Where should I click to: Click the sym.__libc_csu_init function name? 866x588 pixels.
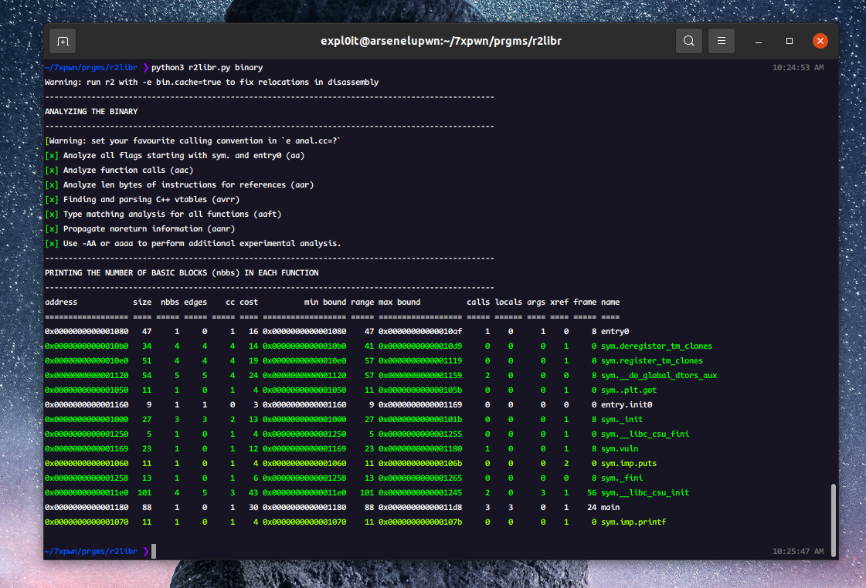pos(644,492)
